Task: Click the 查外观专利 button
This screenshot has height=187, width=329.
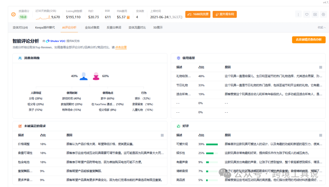Action: click(225, 14)
